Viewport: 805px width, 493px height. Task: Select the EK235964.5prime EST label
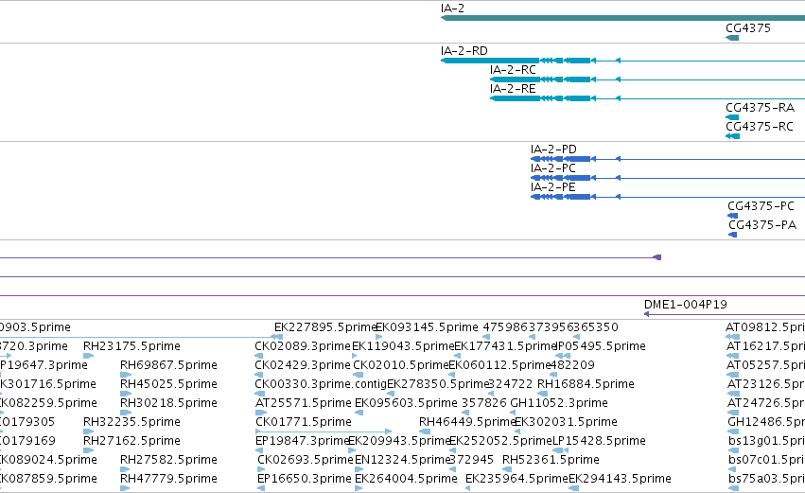516,479
